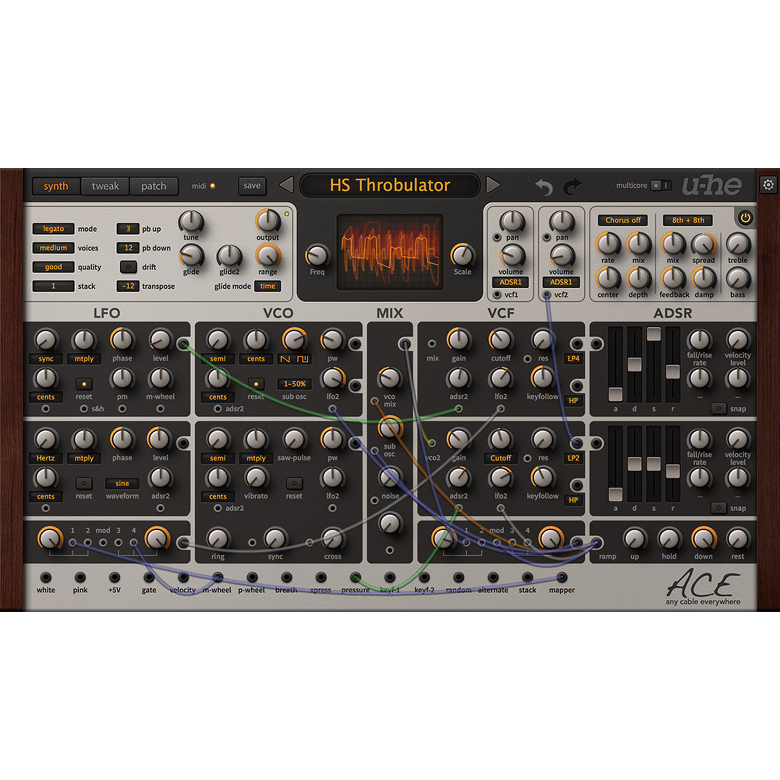This screenshot has height=780, width=780.
Task: Enable snap on the first ADSR
Action: (719, 408)
